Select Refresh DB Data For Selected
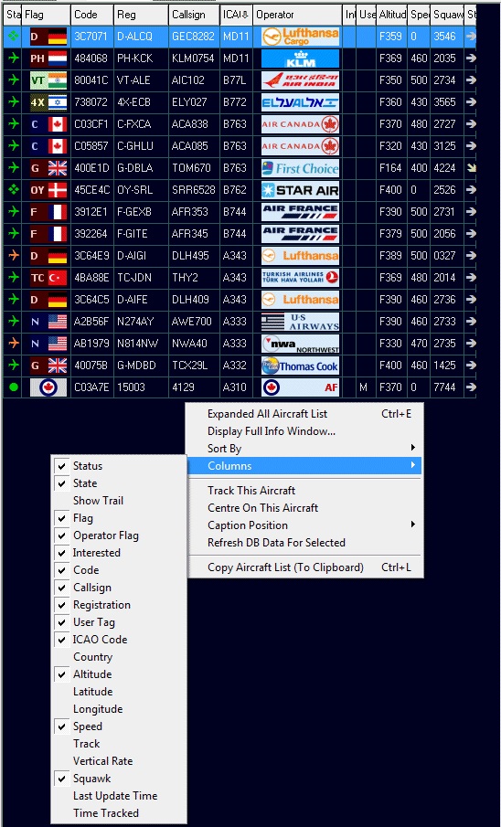 [x=305, y=543]
